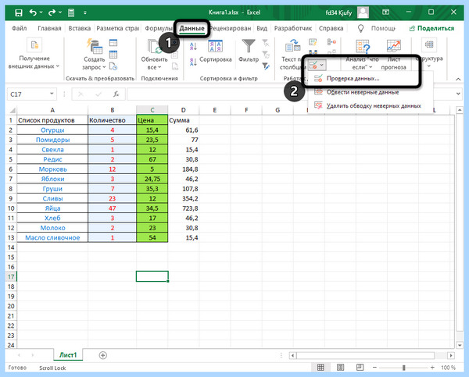Open the Redo history dropdown
The width and height of the screenshot is (469, 377).
[x=60, y=12]
